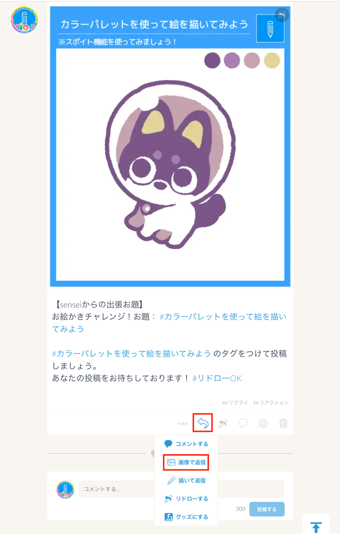
Task: Click the profile avatar at top left
Action: click(24, 20)
